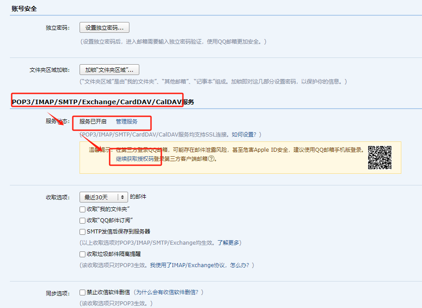Click the QR code image
Screen dimensions: 422x308
380,158
